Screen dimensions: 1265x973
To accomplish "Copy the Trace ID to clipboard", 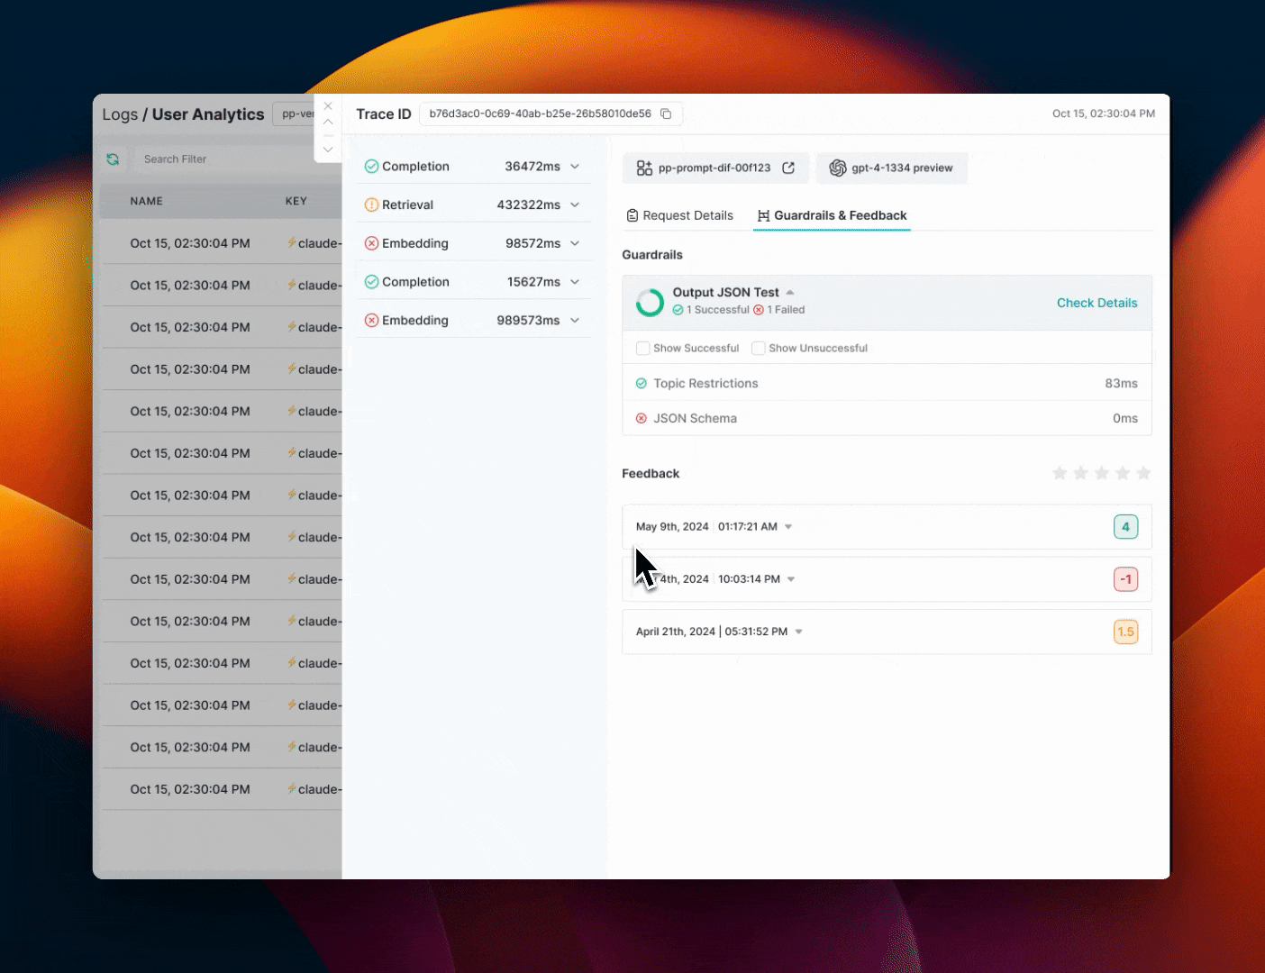I will point(666,114).
